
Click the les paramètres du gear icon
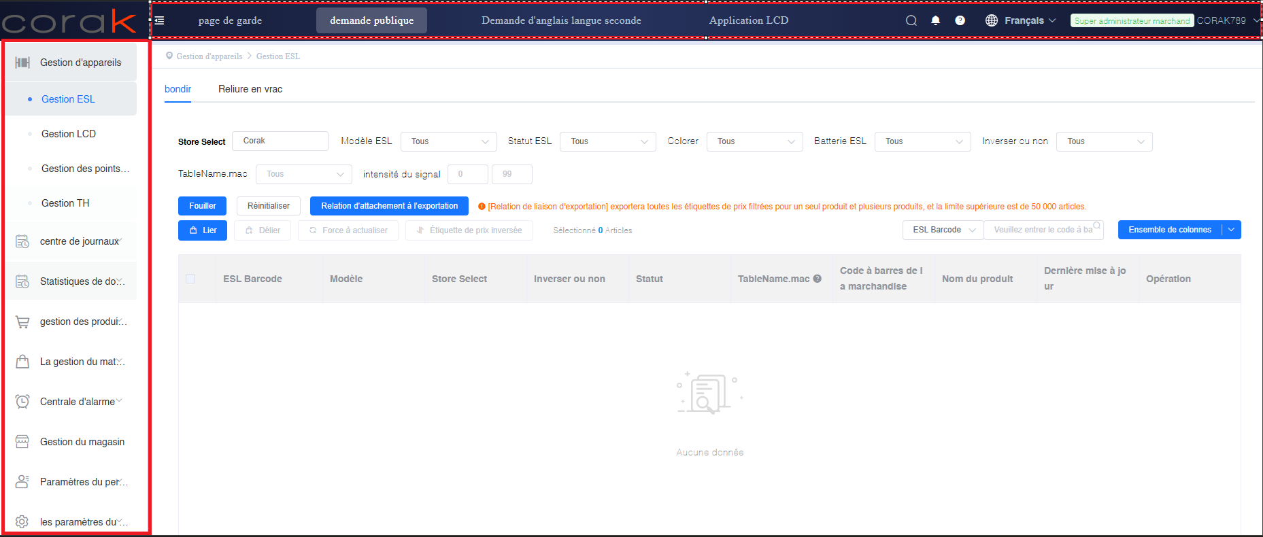click(22, 522)
